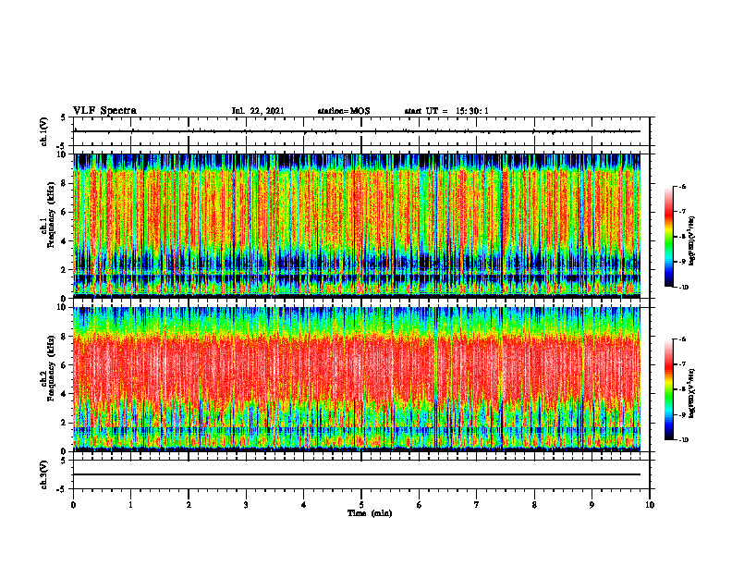Click the "station=MOS" header label
The width and height of the screenshot is (732, 566).
[344, 111]
